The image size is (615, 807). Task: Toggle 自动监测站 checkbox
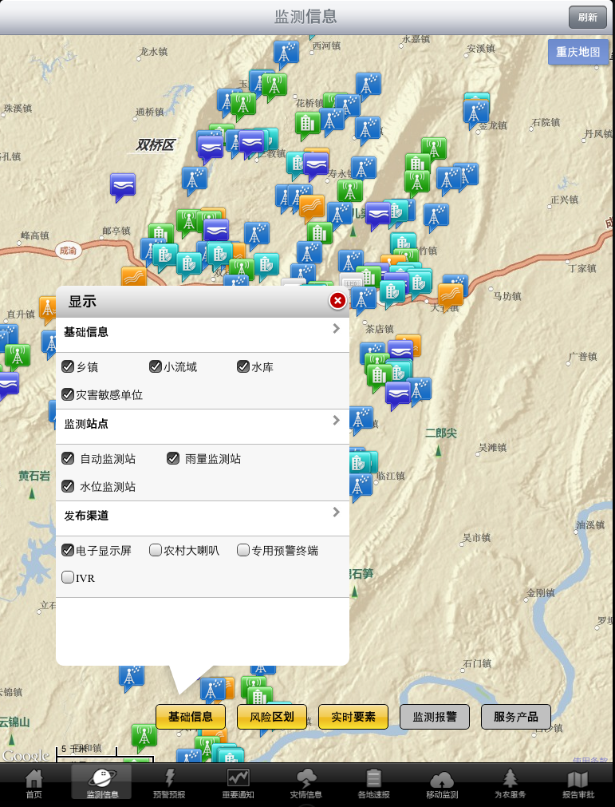tap(68, 458)
